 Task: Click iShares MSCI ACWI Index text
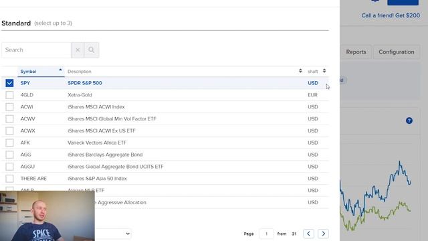point(96,107)
